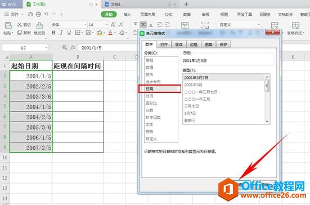Switch to the 开始 ribbon tab
Screen dimensions: 310x205
(109, 15)
